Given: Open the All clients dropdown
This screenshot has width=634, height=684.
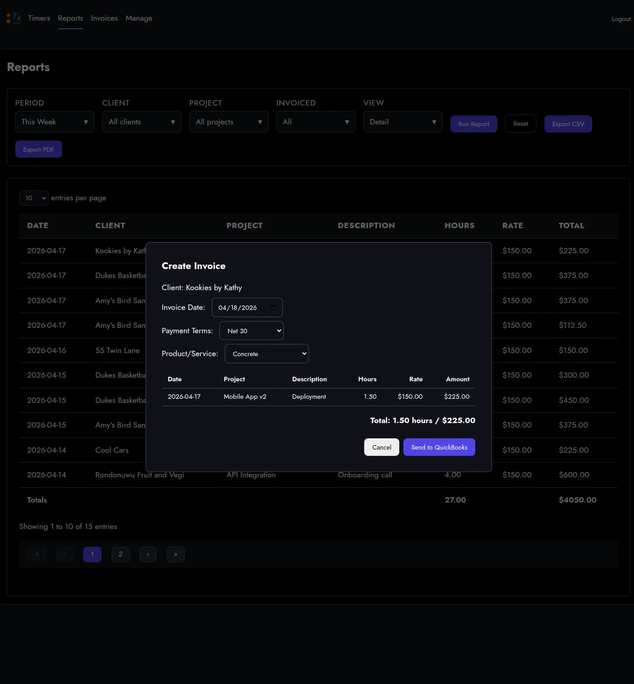Looking at the screenshot, I should (x=142, y=122).
